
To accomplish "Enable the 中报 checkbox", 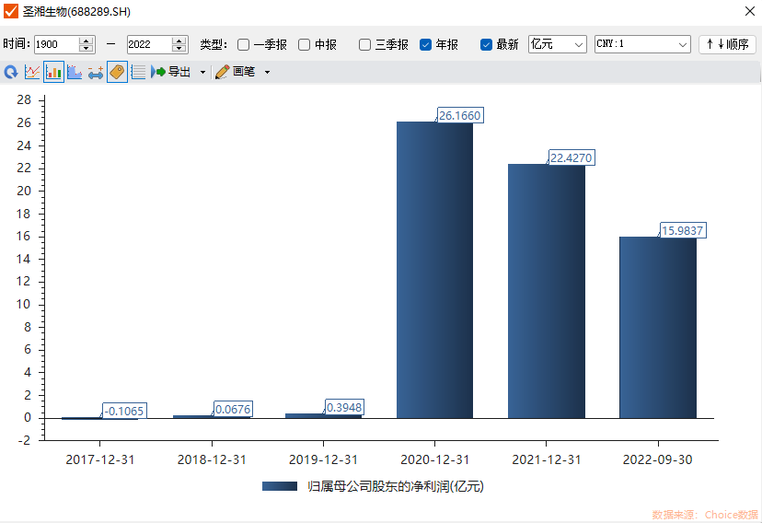I will point(305,44).
